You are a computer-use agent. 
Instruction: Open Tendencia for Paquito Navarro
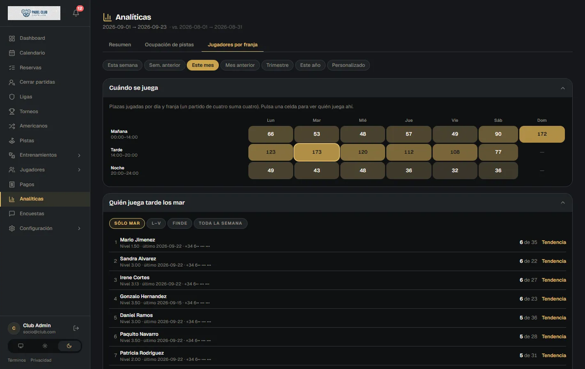pos(554,337)
